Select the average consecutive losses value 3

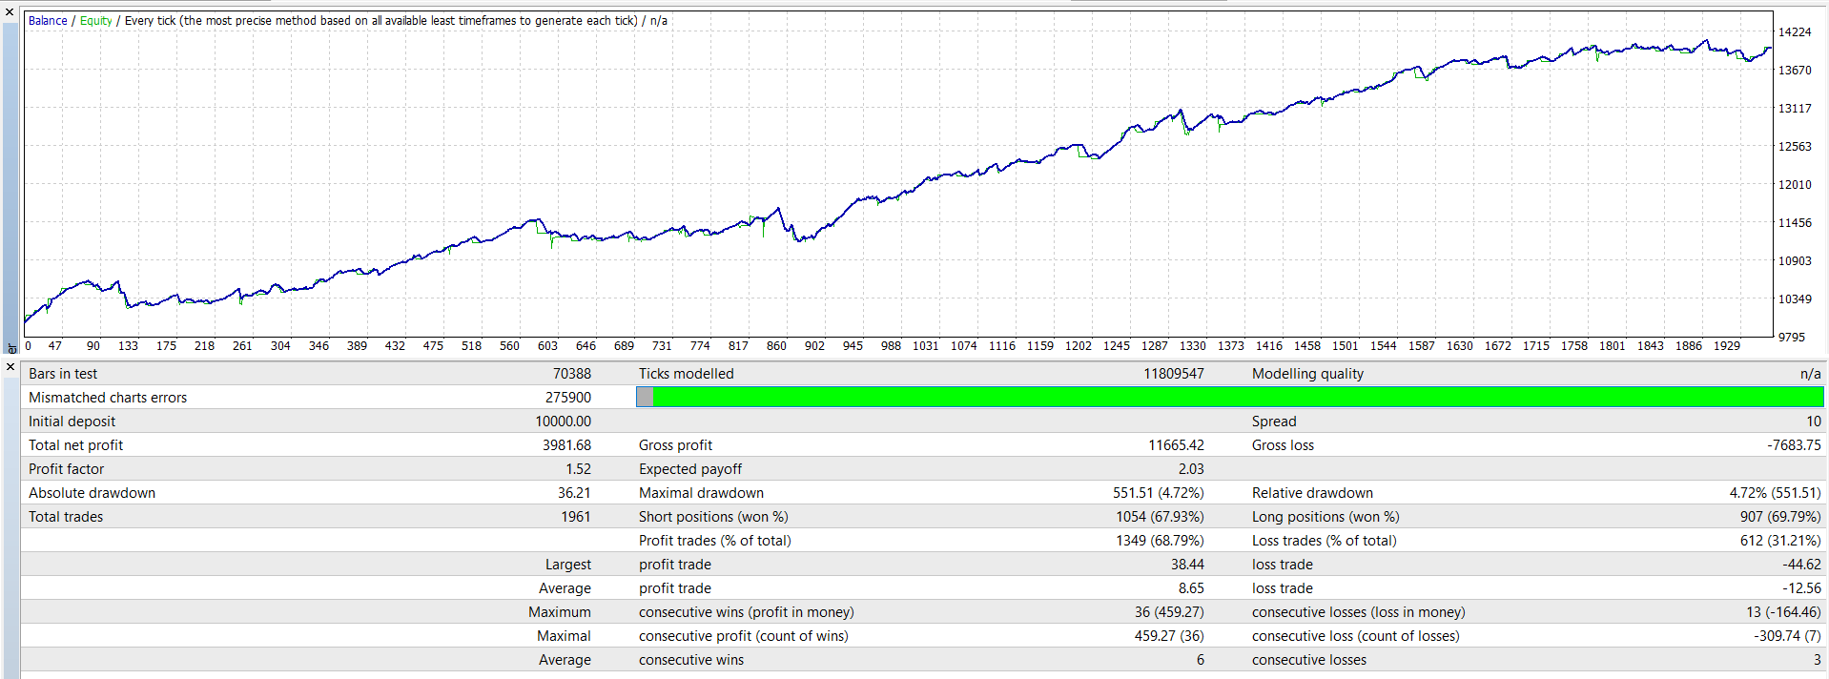pos(1817,660)
